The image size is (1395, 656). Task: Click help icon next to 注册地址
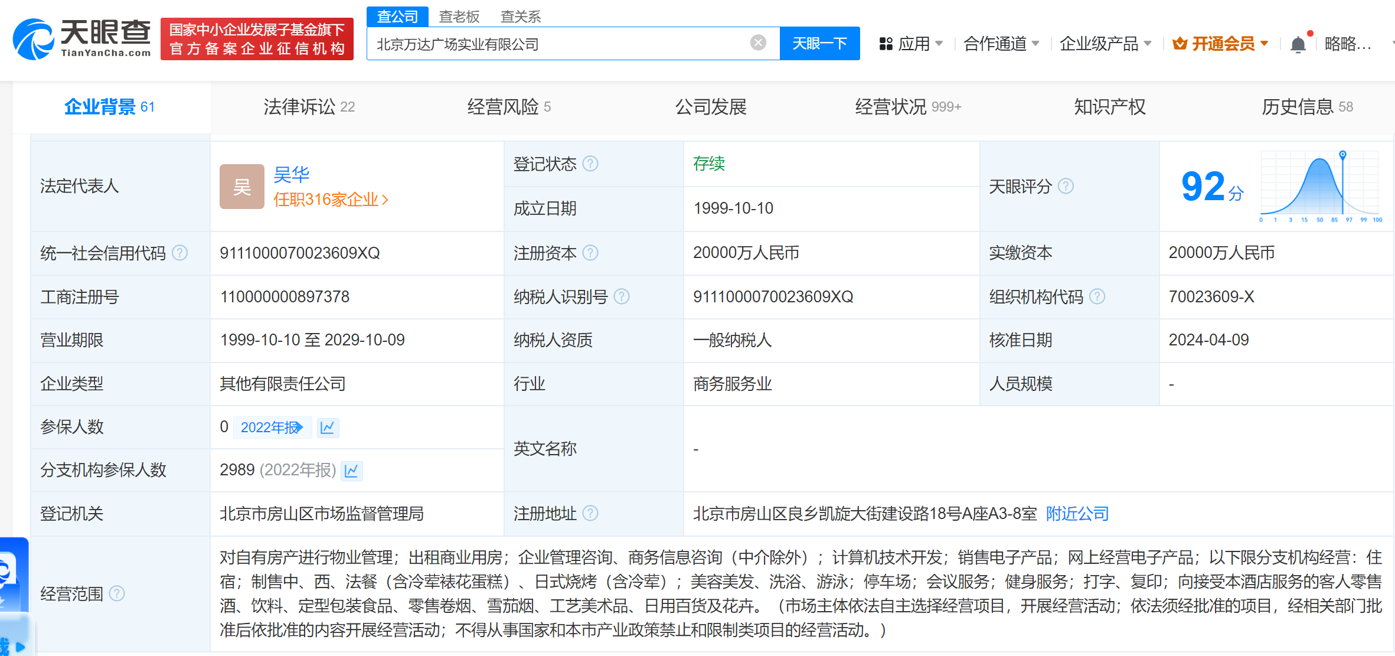coord(590,514)
